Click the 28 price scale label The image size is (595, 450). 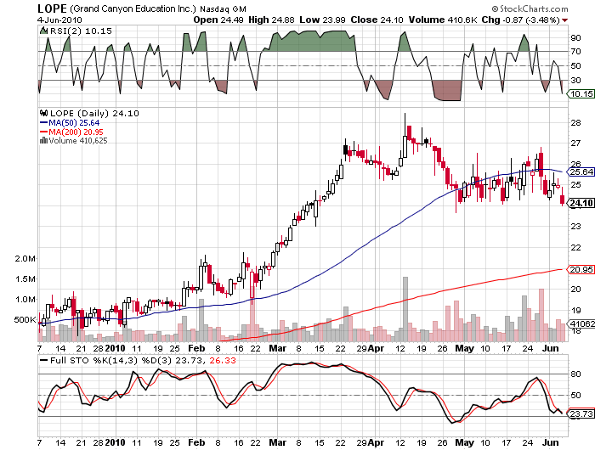(576, 123)
